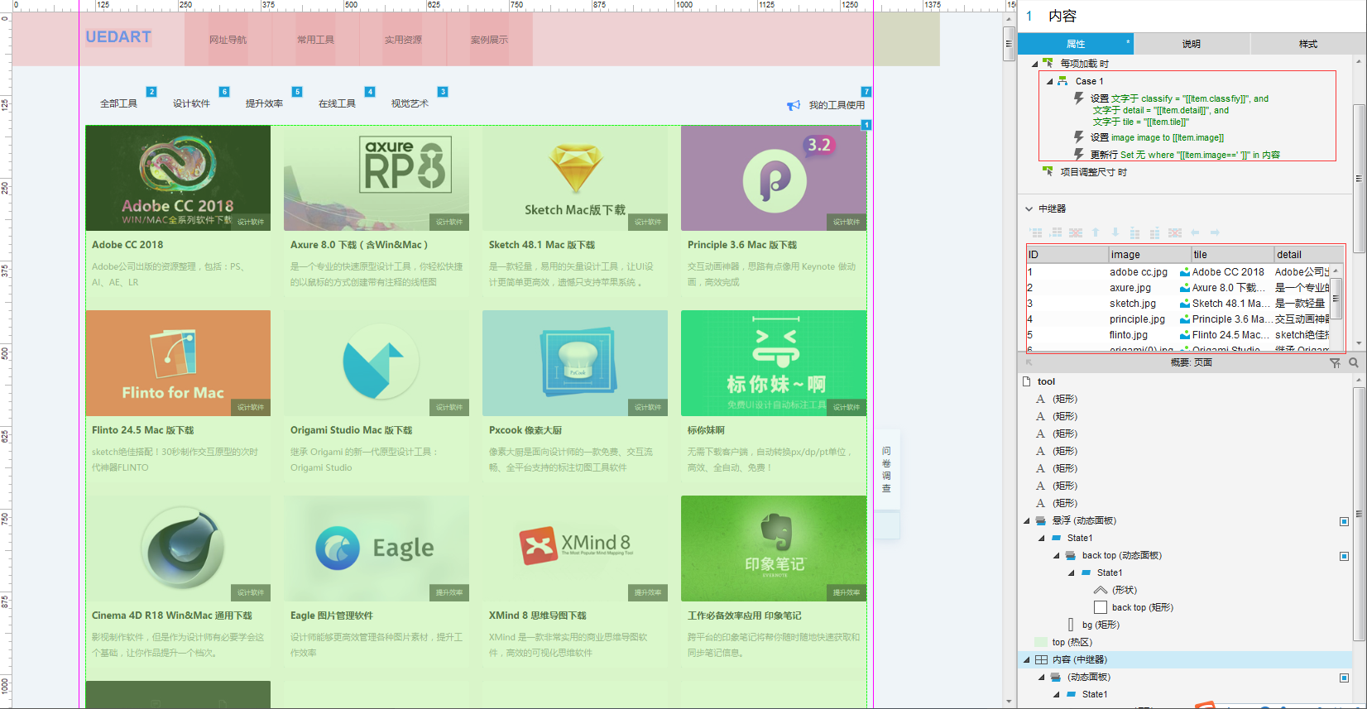
Task: Toggle visibility square of 悬浮 dynamic panel
Action: [x=1344, y=521]
